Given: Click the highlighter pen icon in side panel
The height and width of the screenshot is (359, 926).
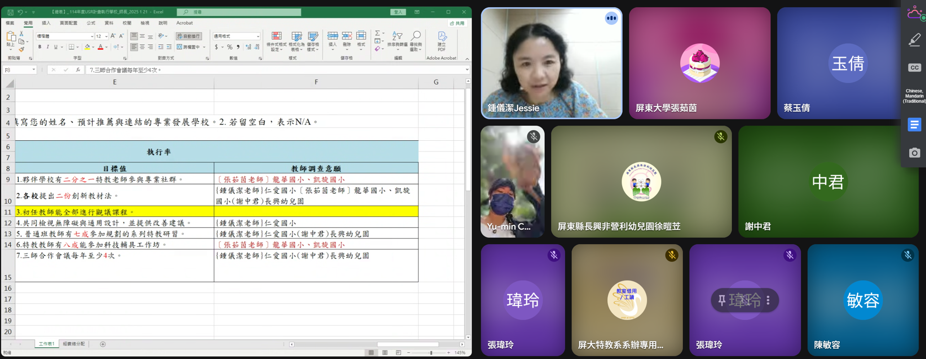Looking at the screenshot, I should 914,40.
